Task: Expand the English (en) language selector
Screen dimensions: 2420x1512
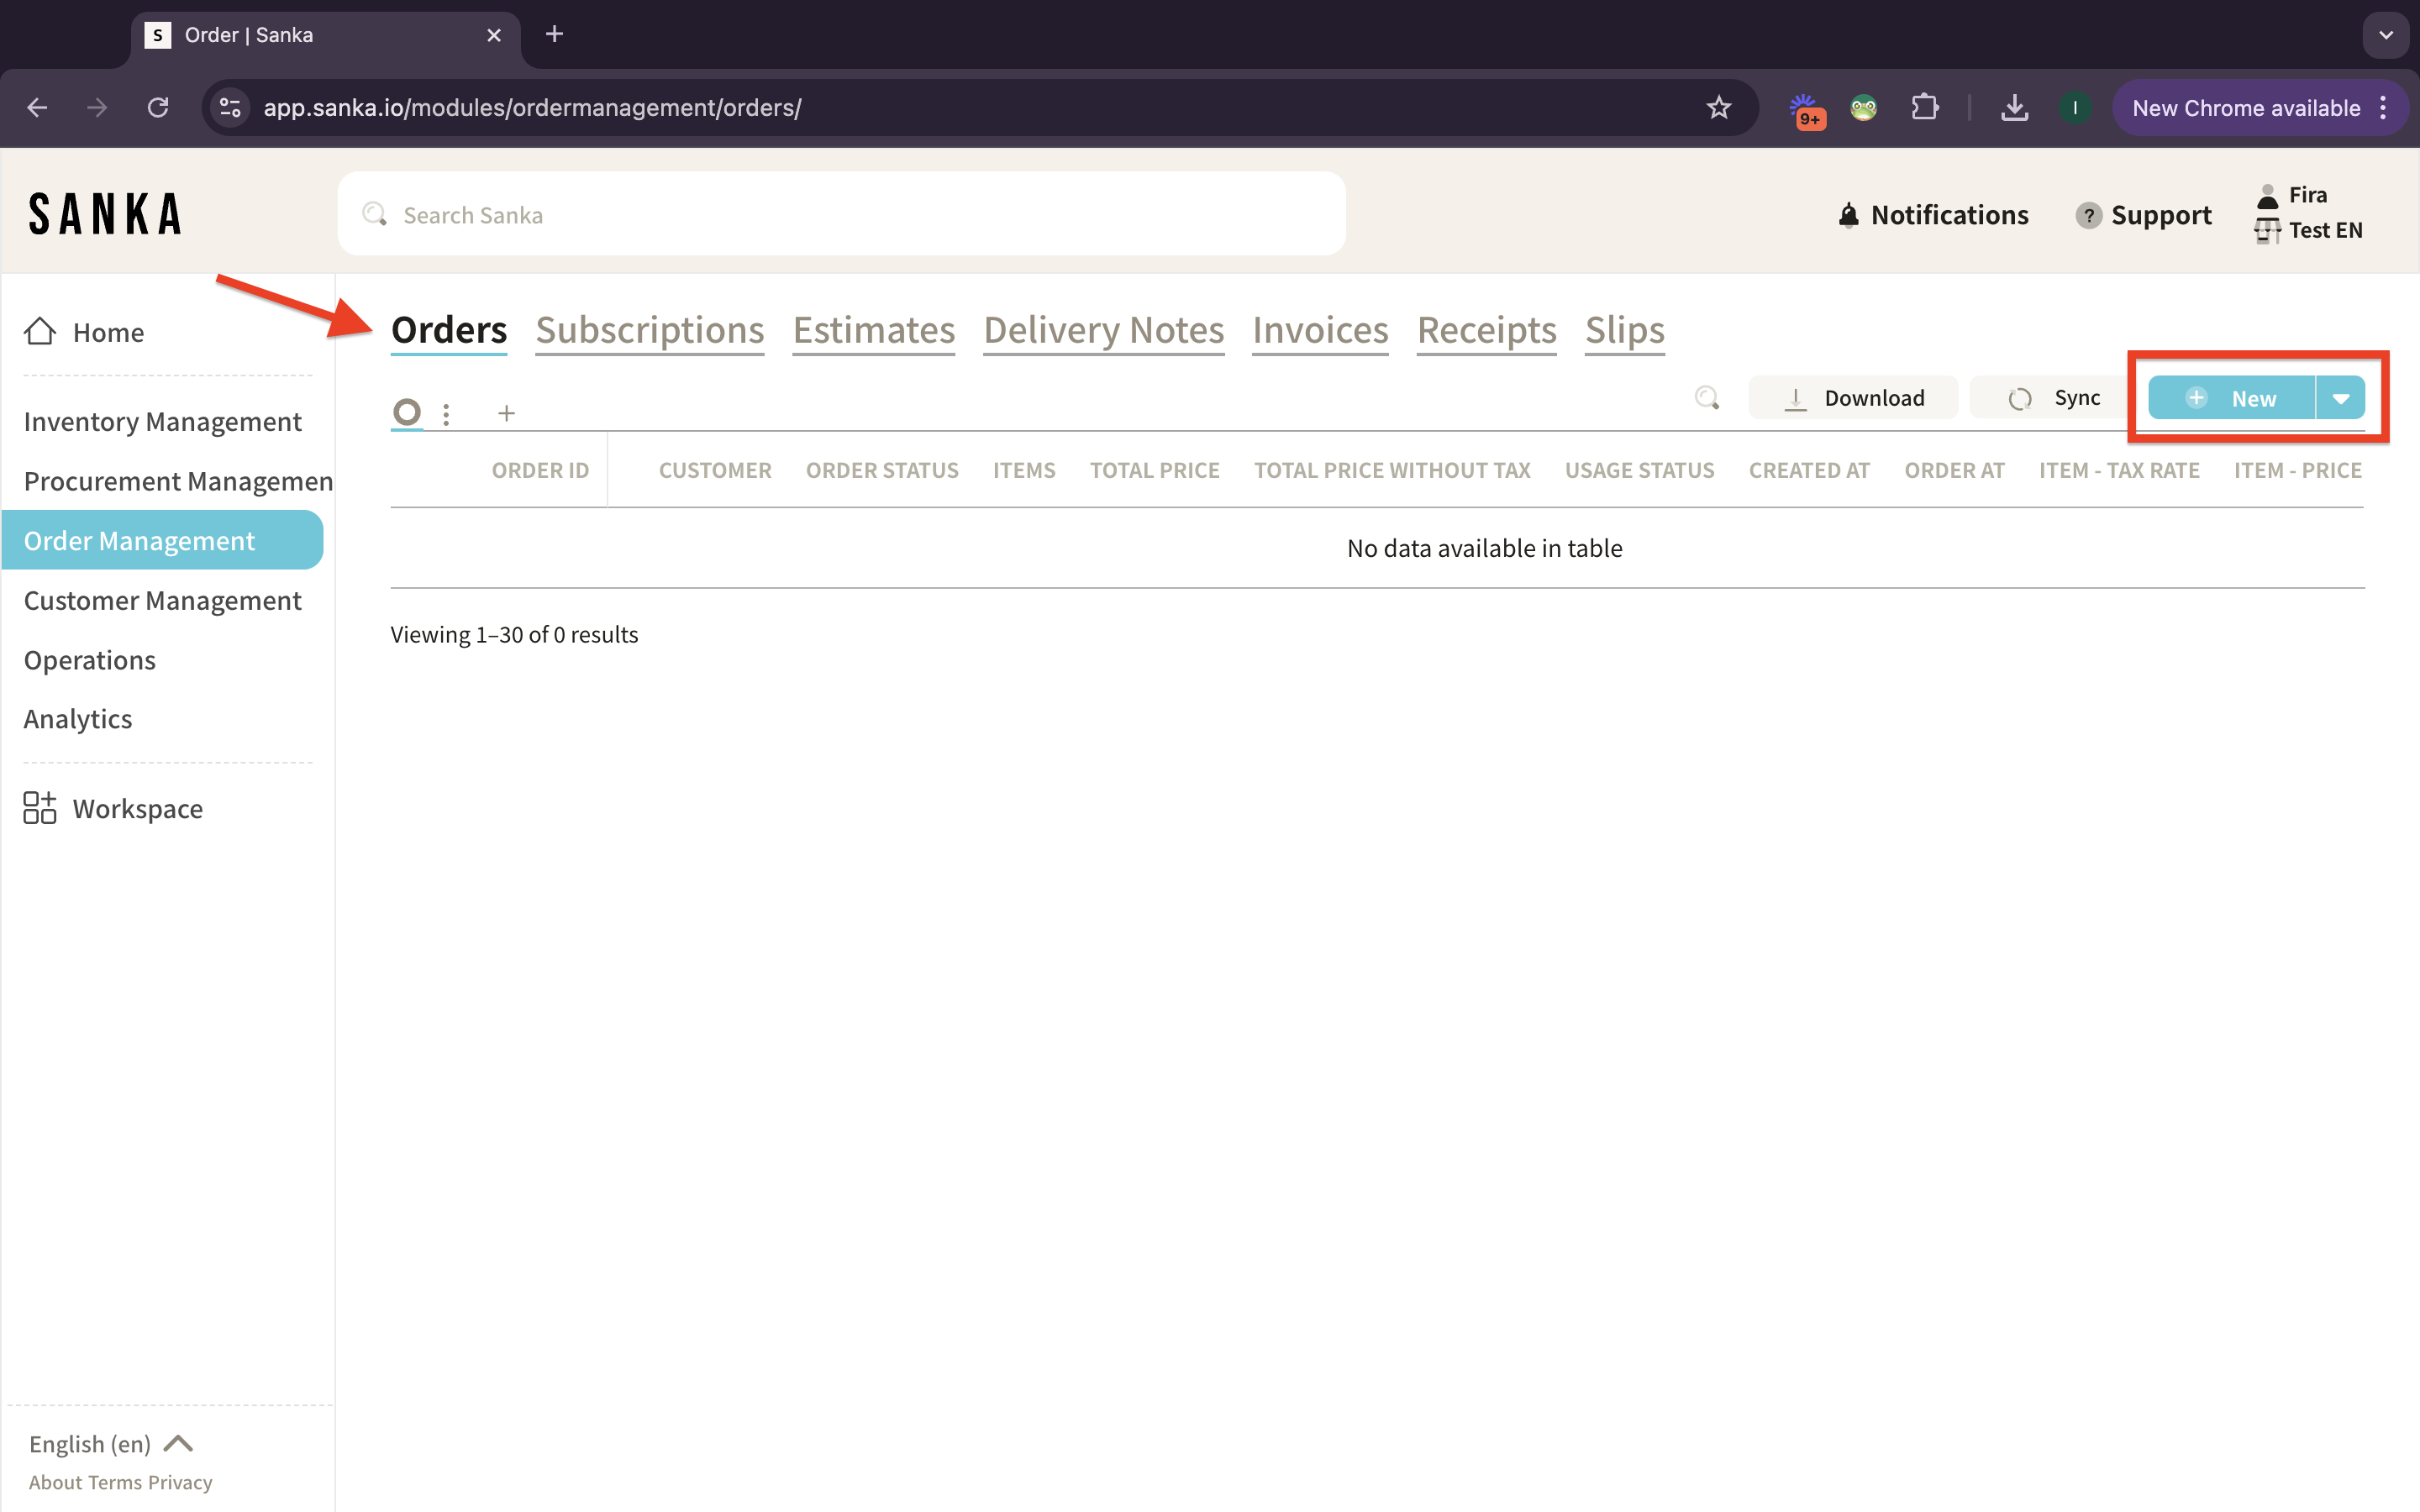Action: pyautogui.click(x=110, y=1443)
